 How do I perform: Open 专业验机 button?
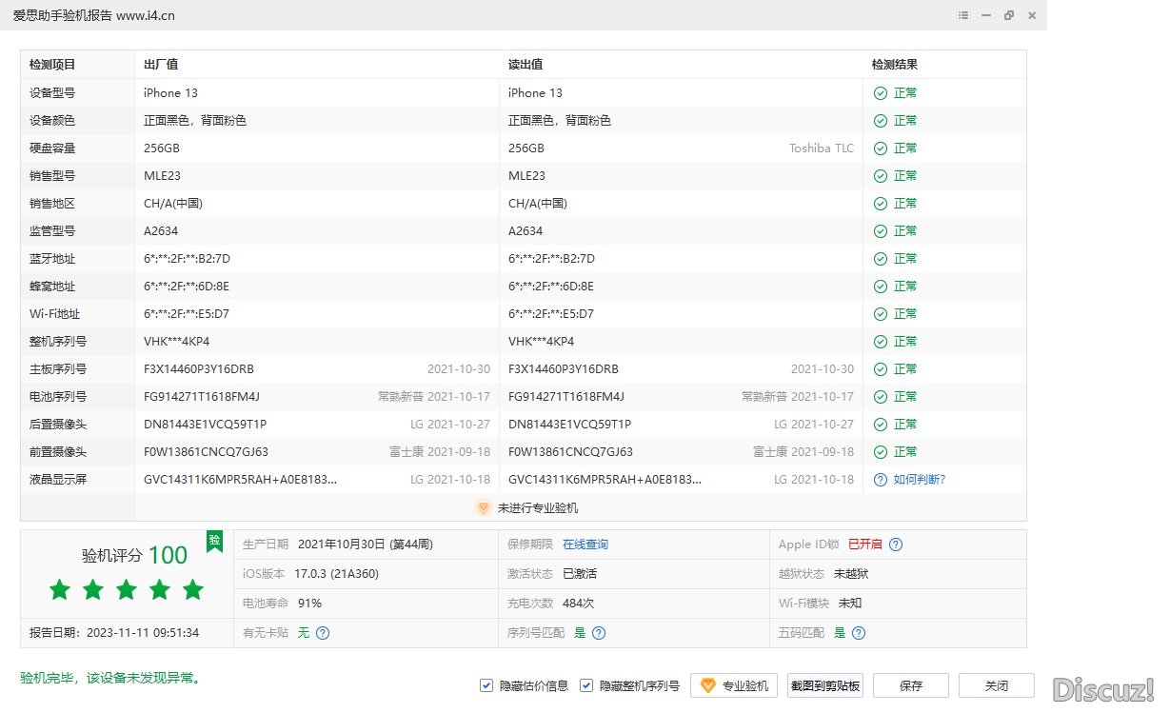click(x=734, y=685)
